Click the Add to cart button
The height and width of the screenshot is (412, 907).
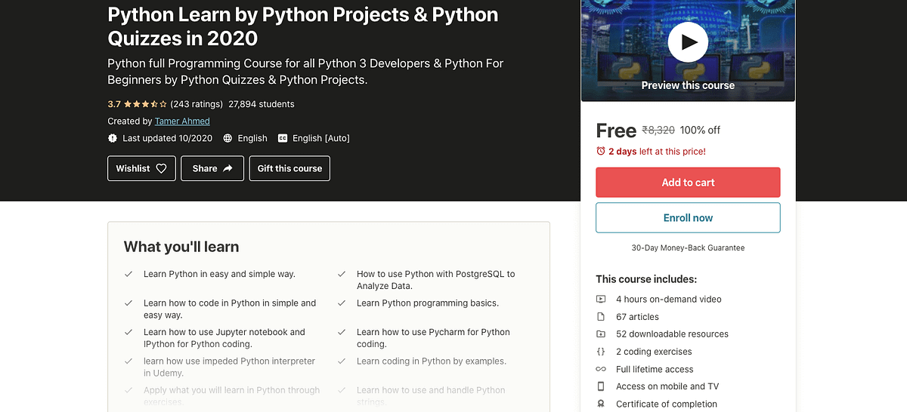tap(688, 183)
